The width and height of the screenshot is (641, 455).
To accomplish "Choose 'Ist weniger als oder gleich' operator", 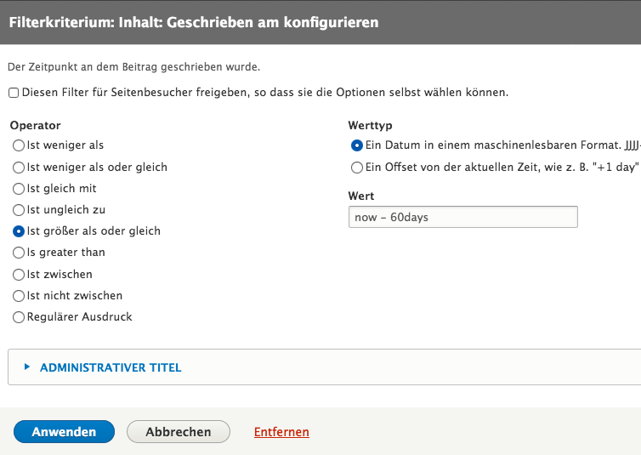I will click(x=19, y=168).
